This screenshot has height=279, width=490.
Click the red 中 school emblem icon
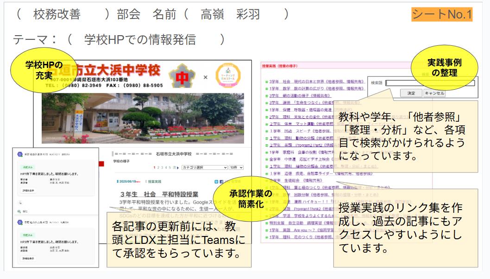182,77
